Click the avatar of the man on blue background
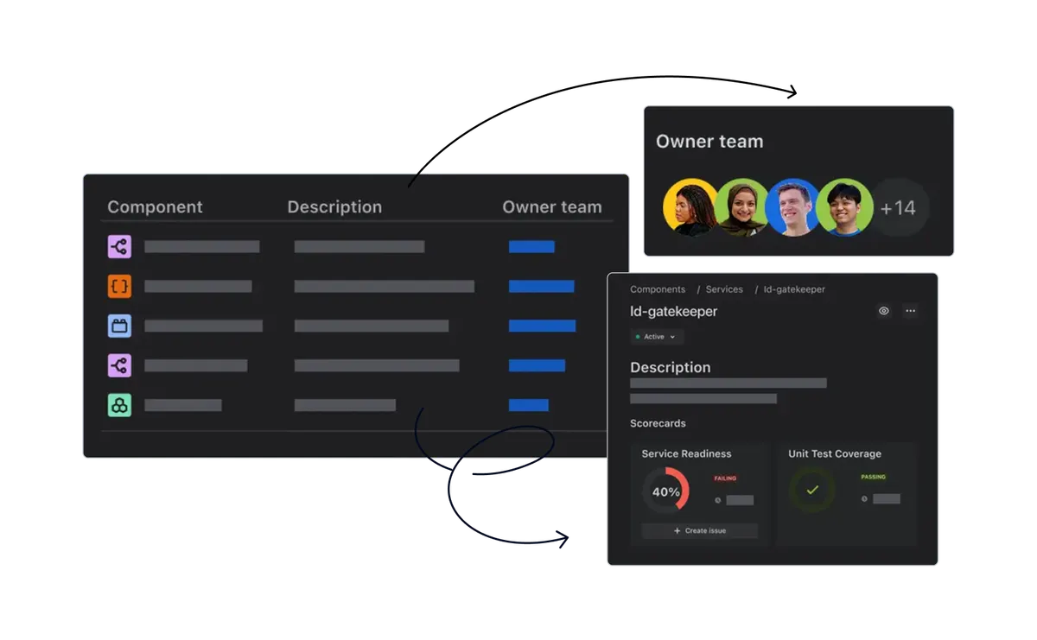Image resolution: width=1037 pixels, height=640 pixels. 793,208
